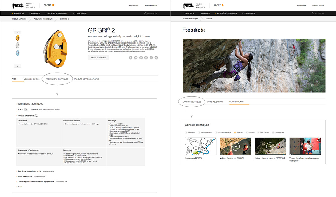This screenshot has width=336, height=197.
Task: Download the technical-notice-GRIGRI-2 PDF
Action: coord(46,110)
